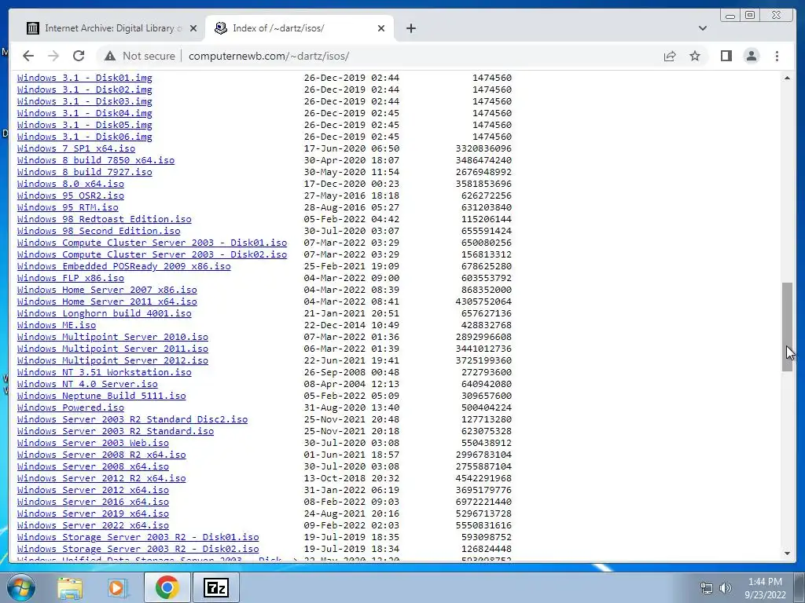
Task: Open Windows 8 build 7850 x64.iso
Action: [x=95, y=160]
